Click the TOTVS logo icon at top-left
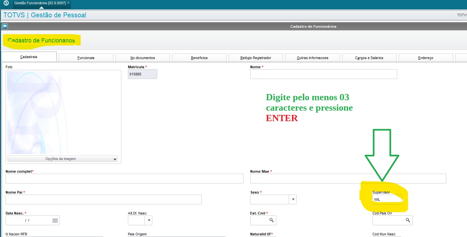The height and width of the screenshot is (237, 467). coord(6,3)
